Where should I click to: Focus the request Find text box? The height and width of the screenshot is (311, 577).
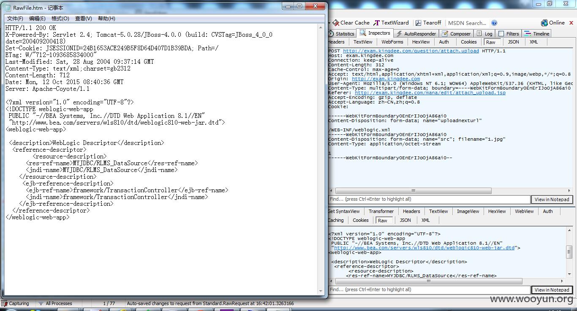(429, 199)
